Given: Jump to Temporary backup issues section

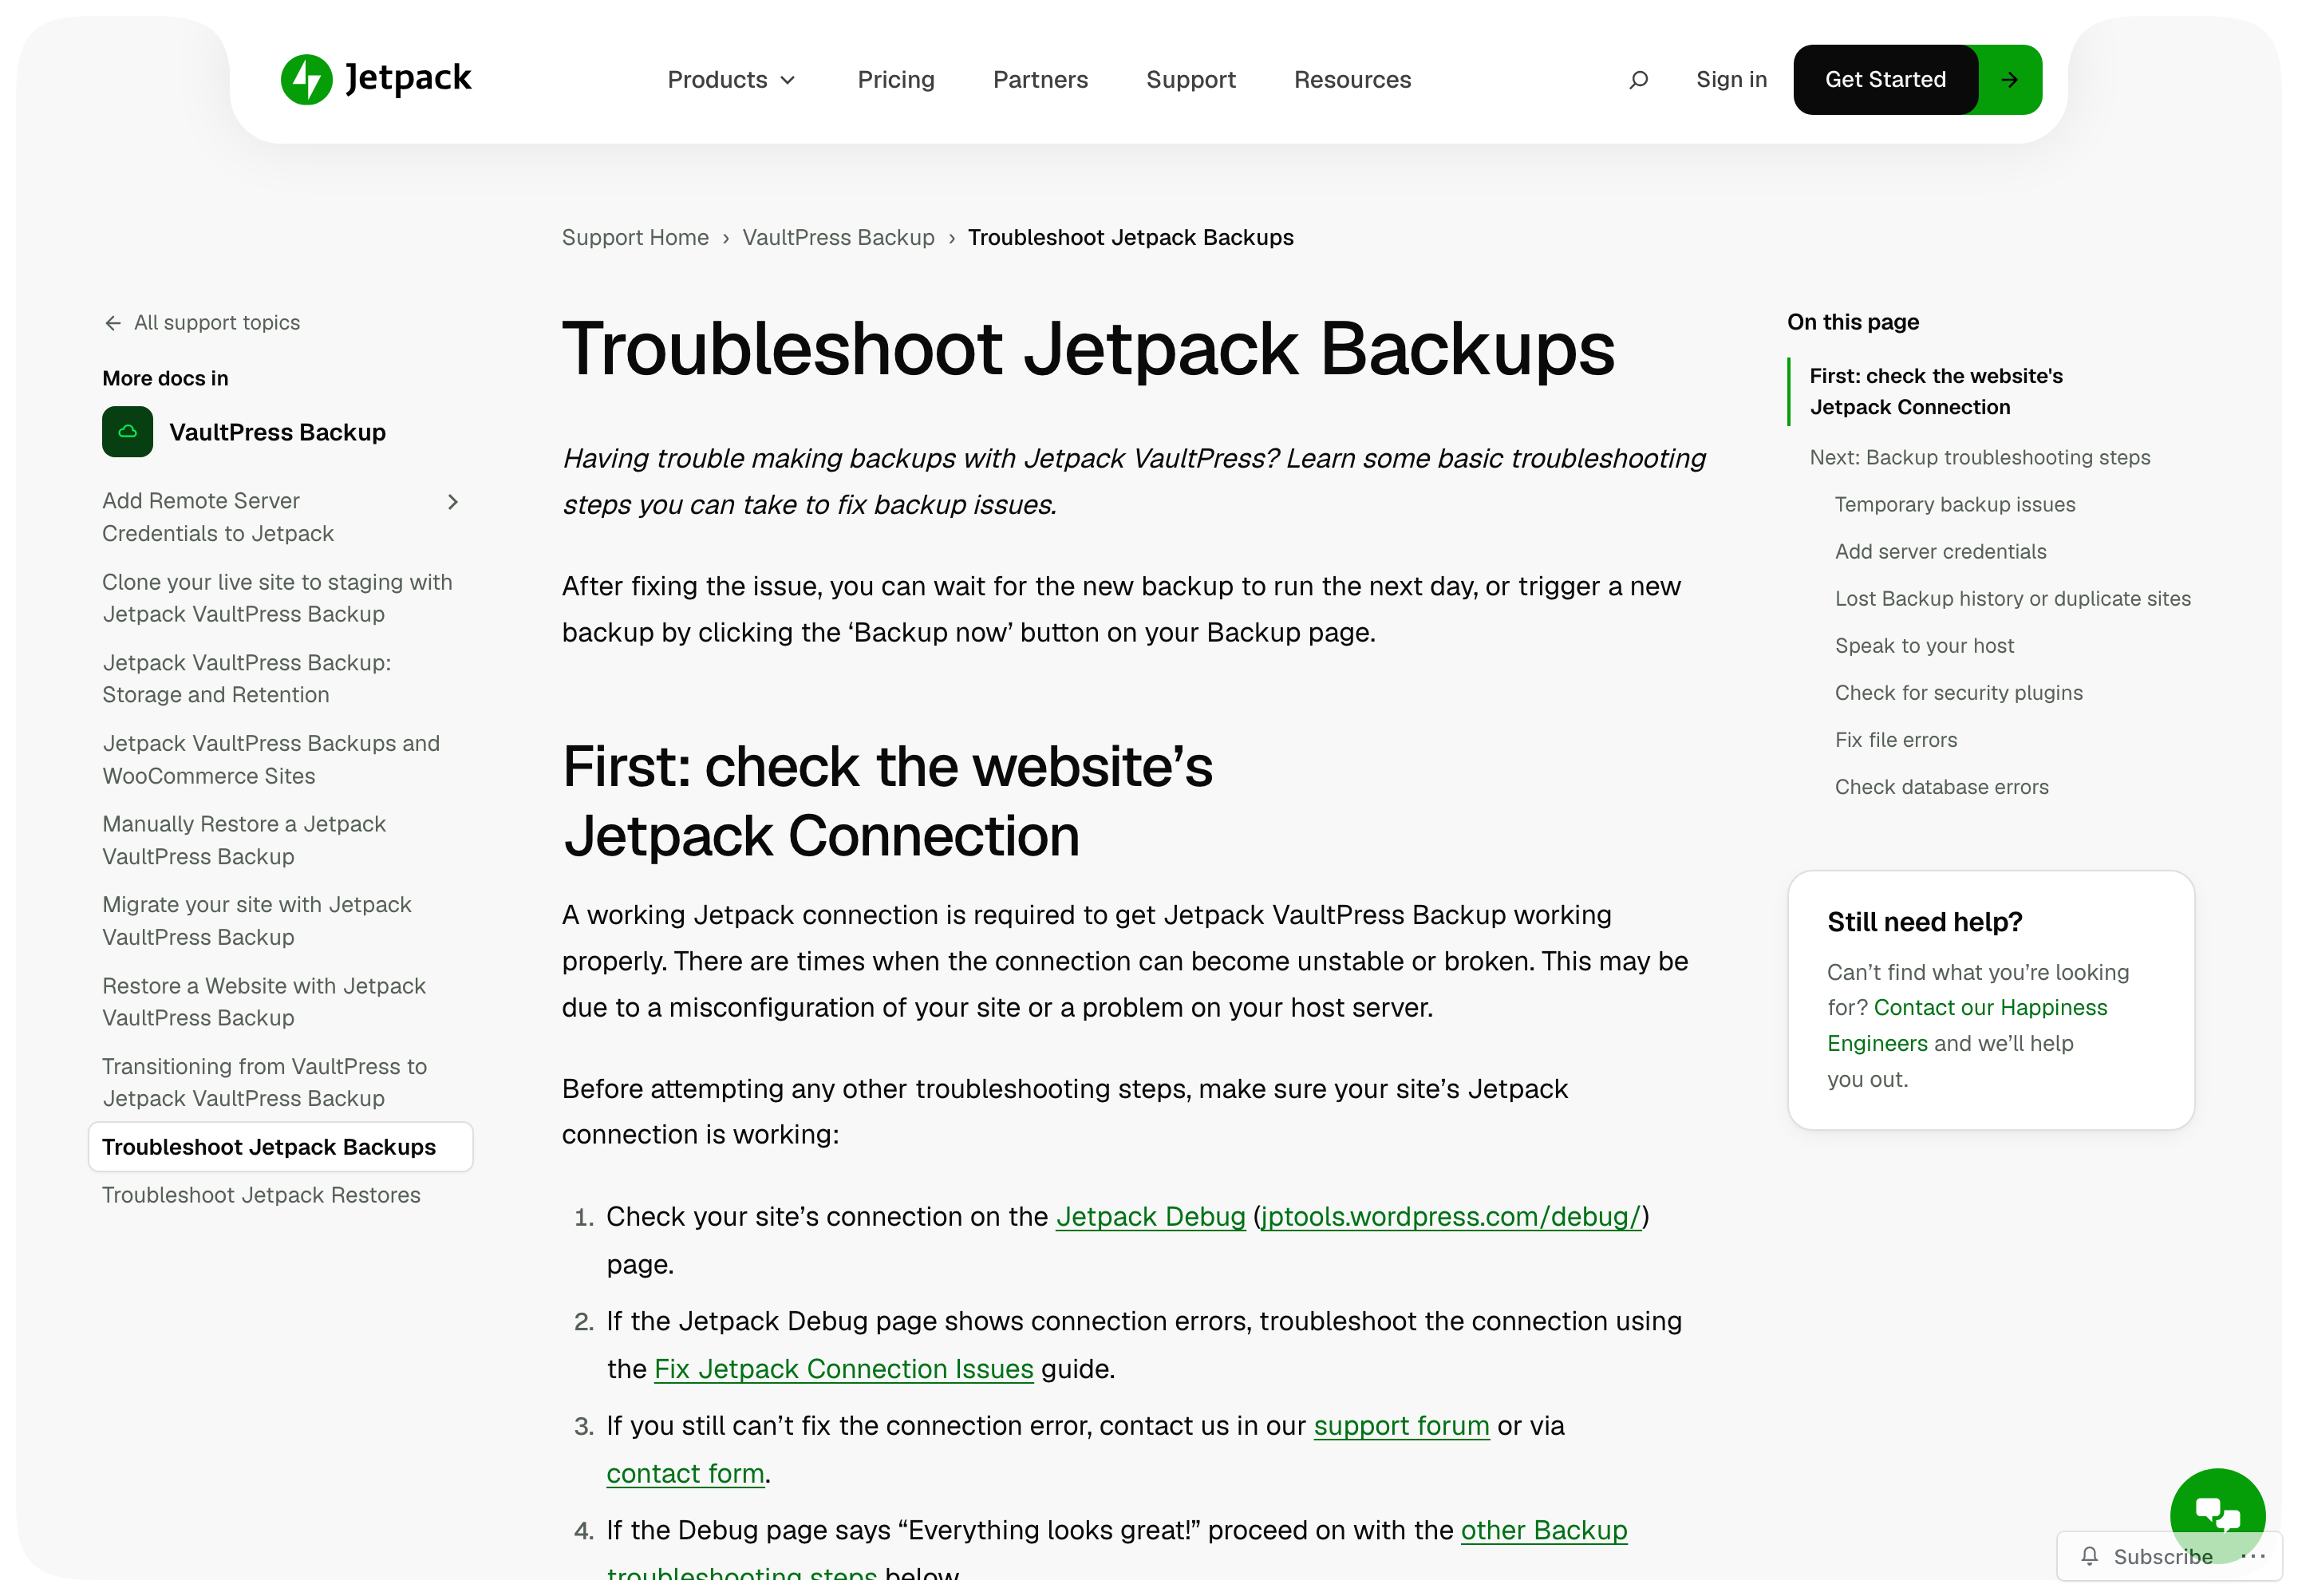Looking at the screenshot, I should pyautogui.click(x=1954, y=504).
